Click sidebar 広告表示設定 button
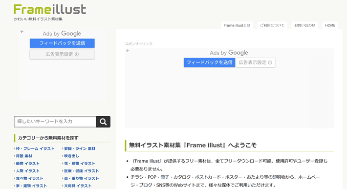Image resolution: width=347 pixels, height=189 pixels. pos(62,54)
